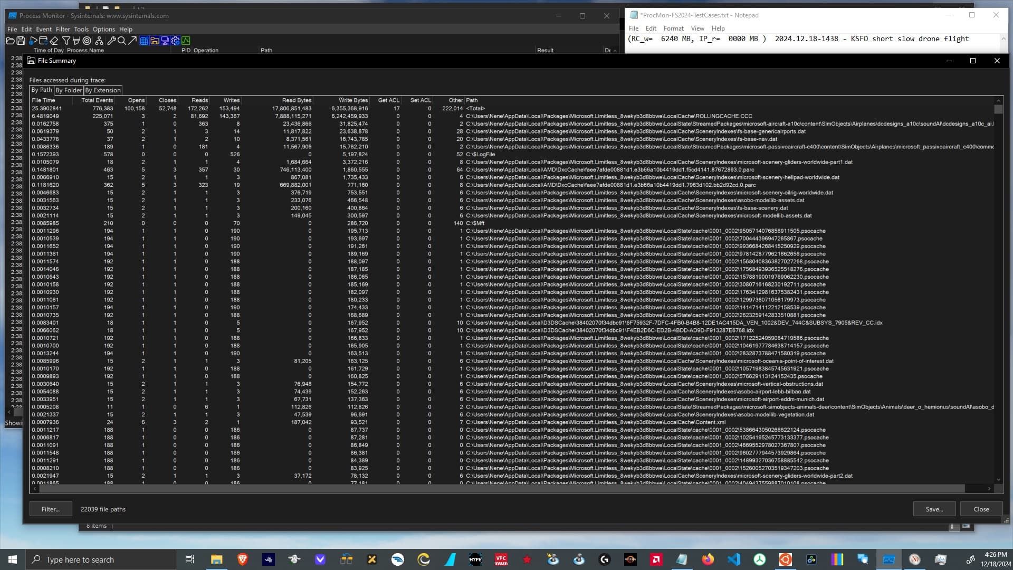This screenshot has height=570, width=1013.
Task: Open Process Monitor Tools menu
Action: (x=81, y=29)
